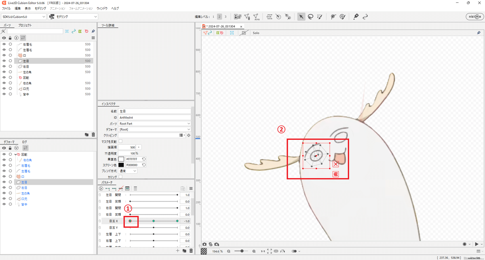Select the arrow selection tool
This screenshot has width=485, height=260.
(301, 17)
